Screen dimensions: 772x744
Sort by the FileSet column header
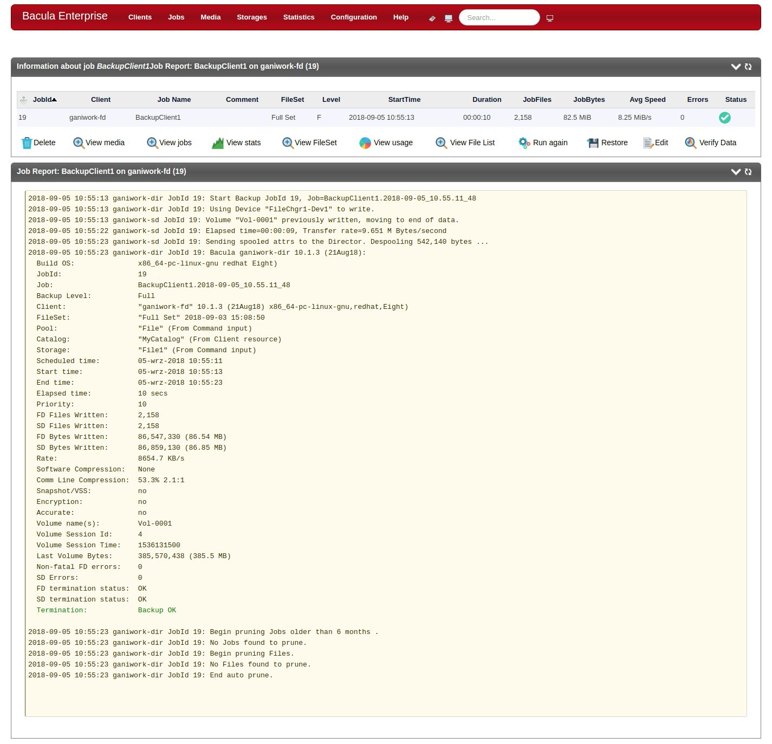[293, 100]
